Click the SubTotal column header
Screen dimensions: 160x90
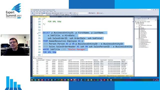(123, 60)
